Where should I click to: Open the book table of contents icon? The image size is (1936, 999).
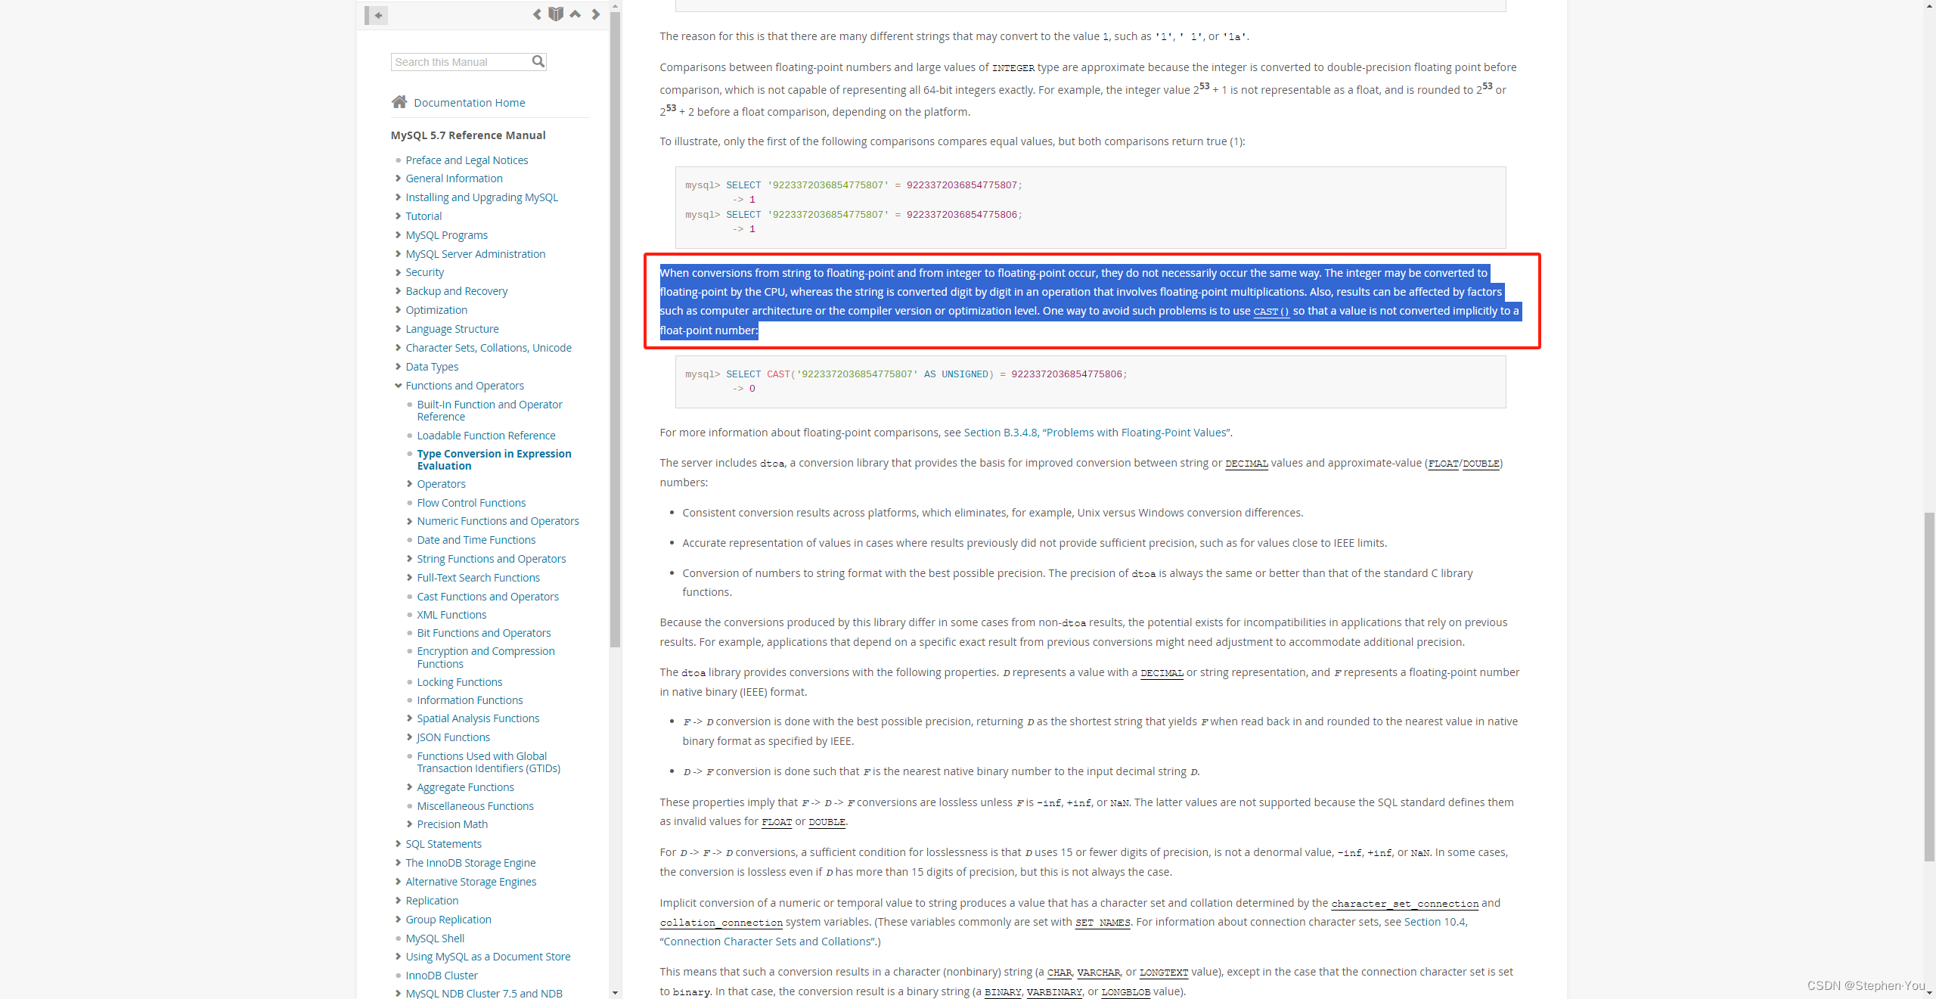(x=556, y=14)
